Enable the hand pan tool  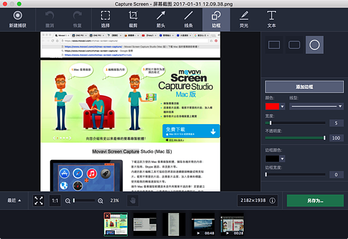pos(133,201)
